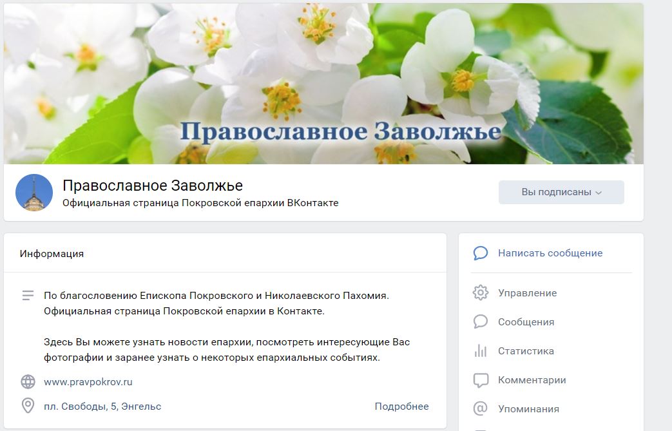Click the @ icon for Упоминания

[481, 408]
